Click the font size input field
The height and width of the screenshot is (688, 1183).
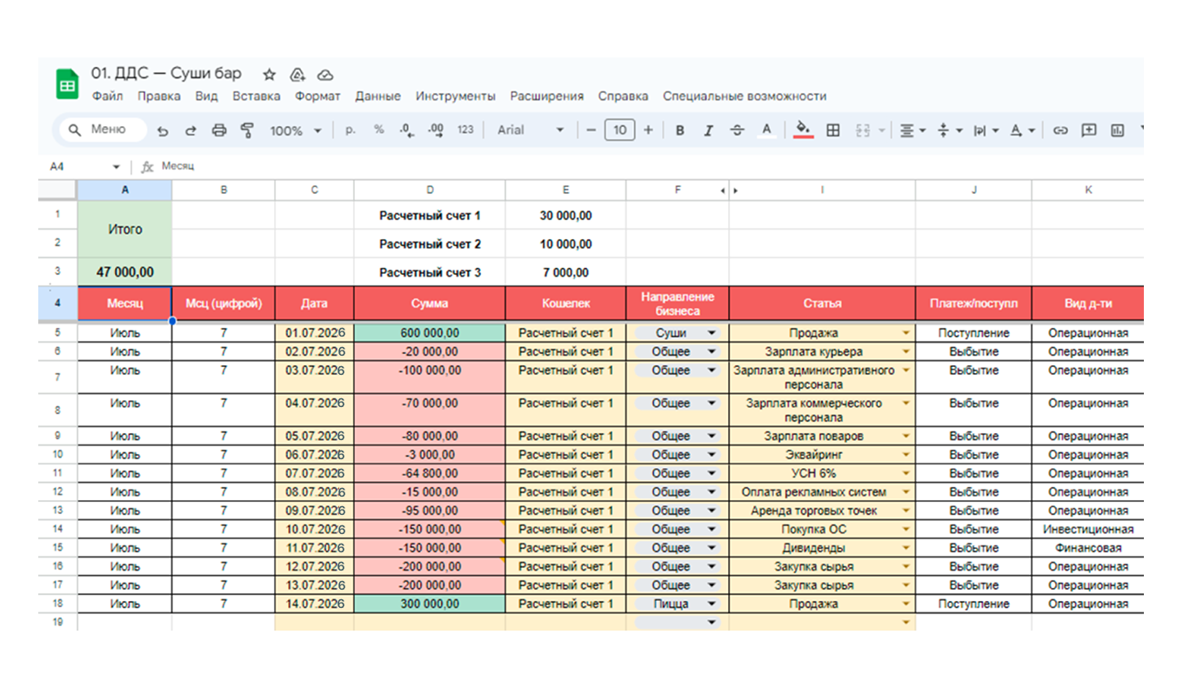pos(619,130)
